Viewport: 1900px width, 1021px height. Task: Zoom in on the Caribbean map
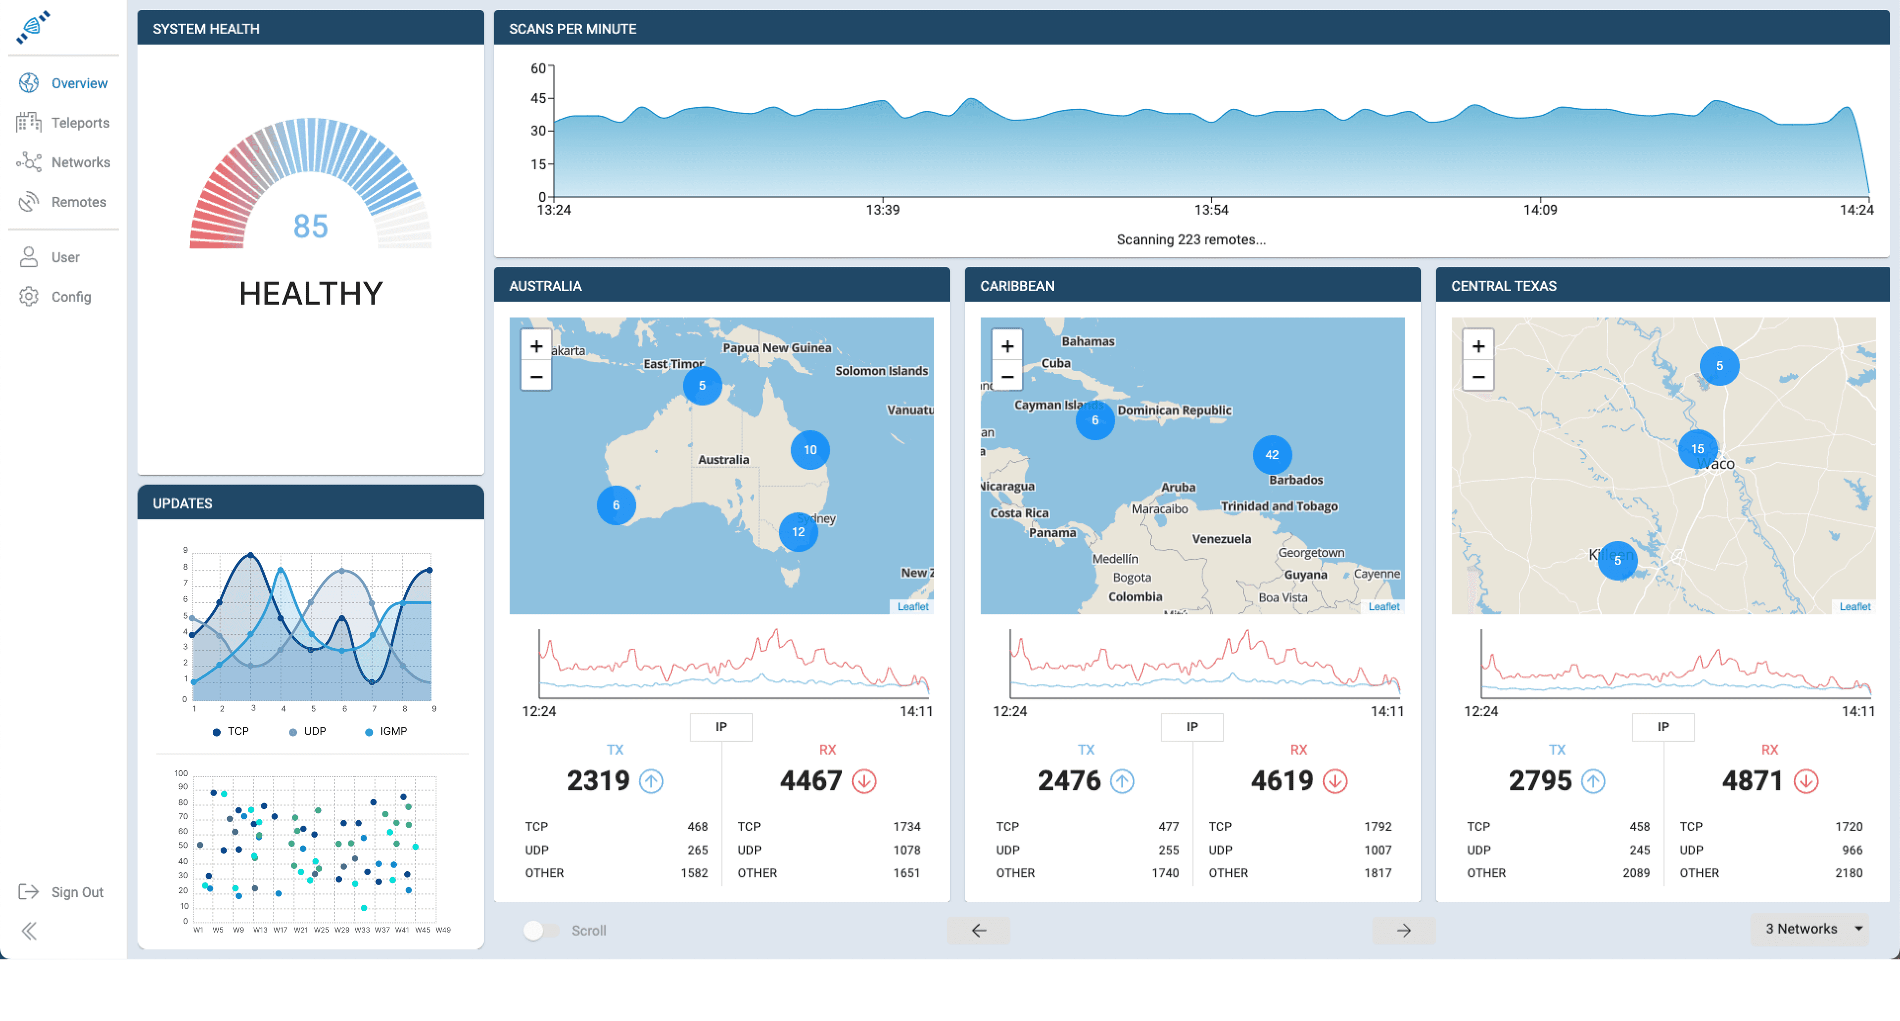coord(1007,346)
